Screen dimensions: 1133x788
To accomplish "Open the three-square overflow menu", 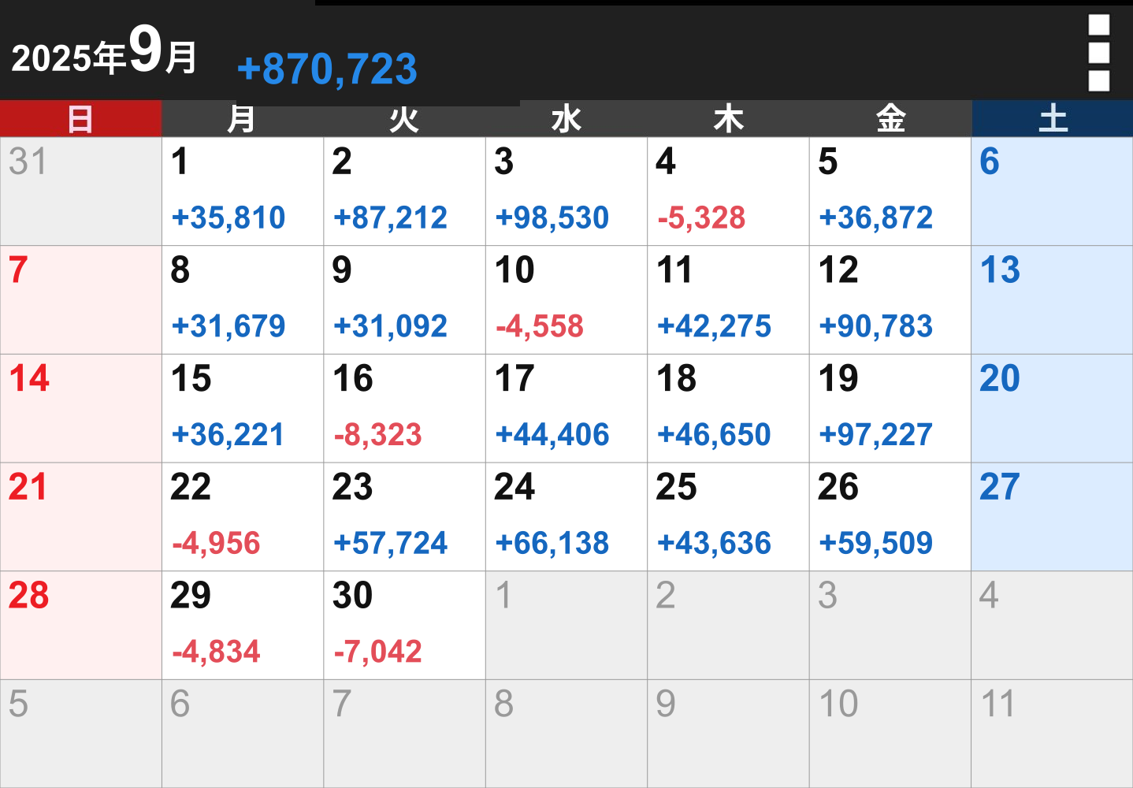I will pyautogui.click(x=1098, y=53).
